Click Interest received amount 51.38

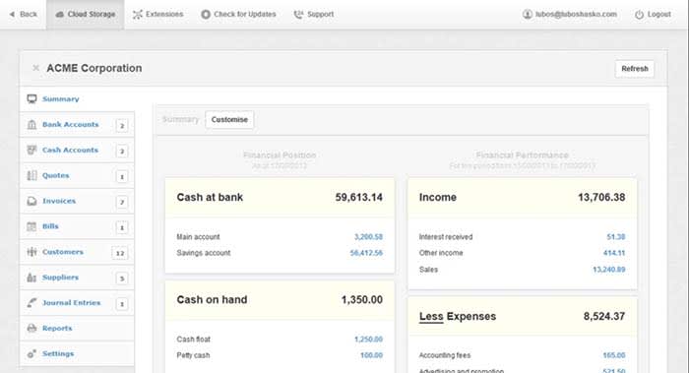[615, 237]
